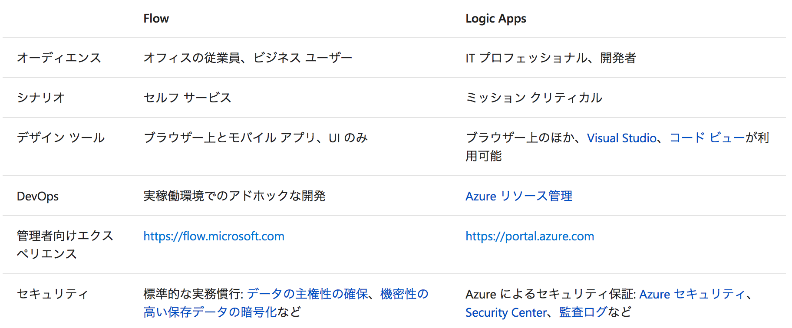Select the セキュリティ row label

click(53, 294)
